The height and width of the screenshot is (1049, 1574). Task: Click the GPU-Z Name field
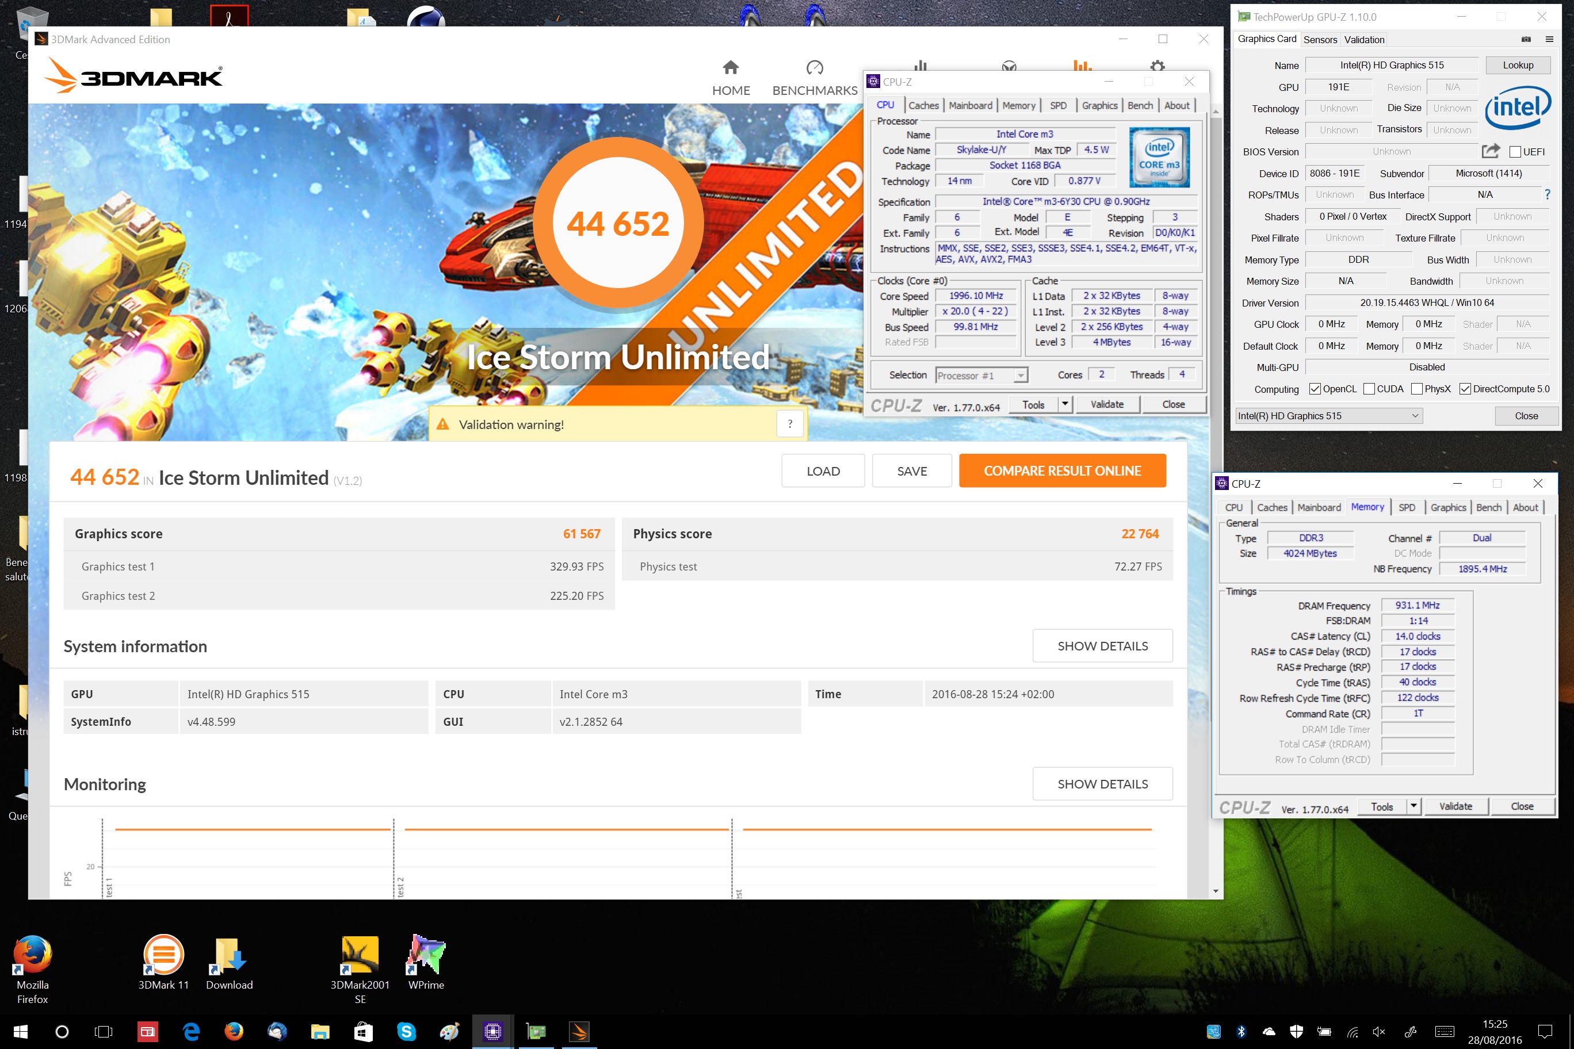(x=1392, y=65)
